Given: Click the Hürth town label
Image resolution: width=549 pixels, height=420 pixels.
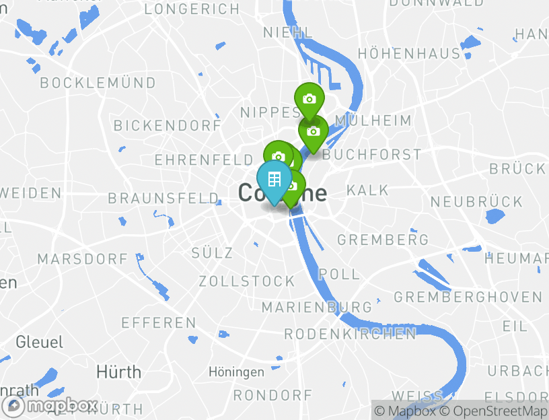Looking at the screenshot, I should (118, 372).
